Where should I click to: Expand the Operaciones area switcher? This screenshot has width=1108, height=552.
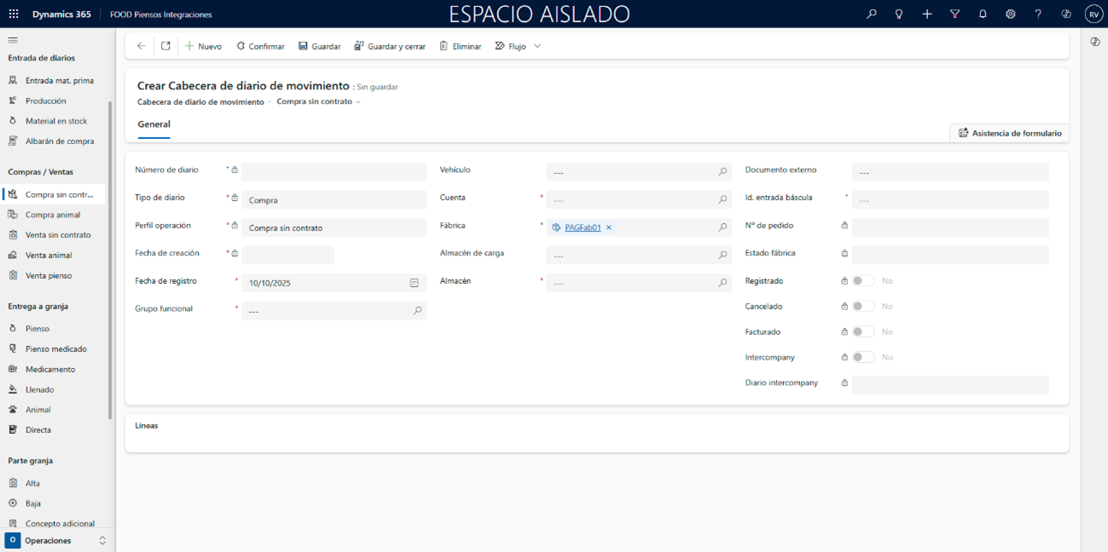(x=102, y=541)
